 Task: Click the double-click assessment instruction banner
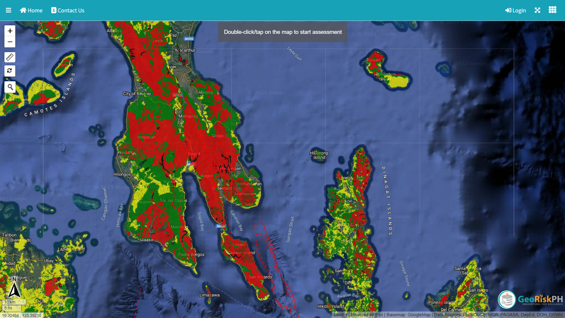click(282, 32)
